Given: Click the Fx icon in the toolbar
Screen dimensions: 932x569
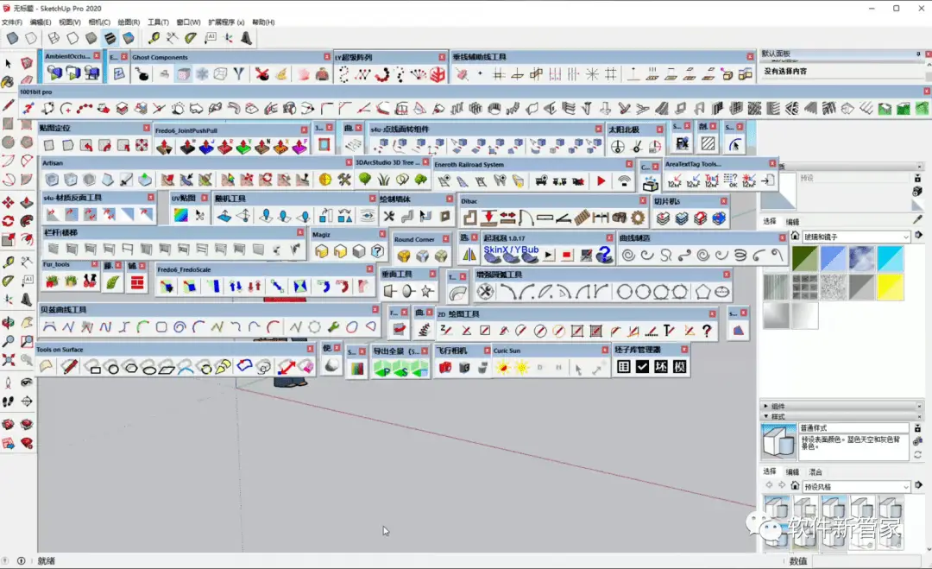Looking at the screenshot, I should [x=682, y=144].
